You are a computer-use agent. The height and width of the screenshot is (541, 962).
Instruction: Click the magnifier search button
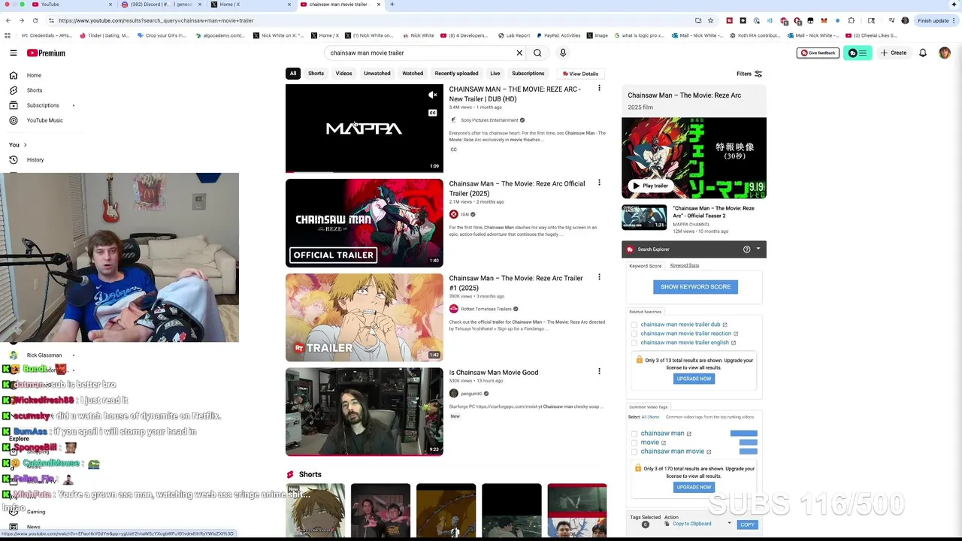tap(537, 53)
